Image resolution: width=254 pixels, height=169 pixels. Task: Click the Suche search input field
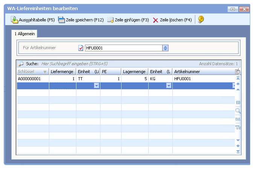tap(113, 64)
